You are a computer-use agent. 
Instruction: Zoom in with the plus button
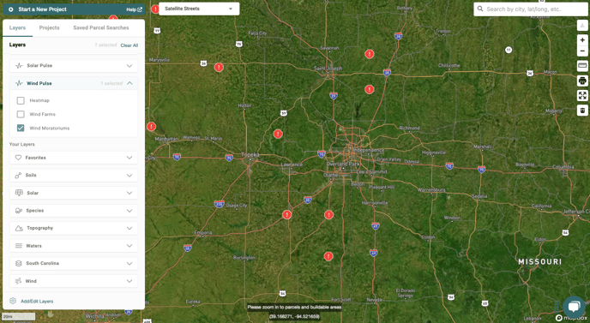click(x=582, y=40)
